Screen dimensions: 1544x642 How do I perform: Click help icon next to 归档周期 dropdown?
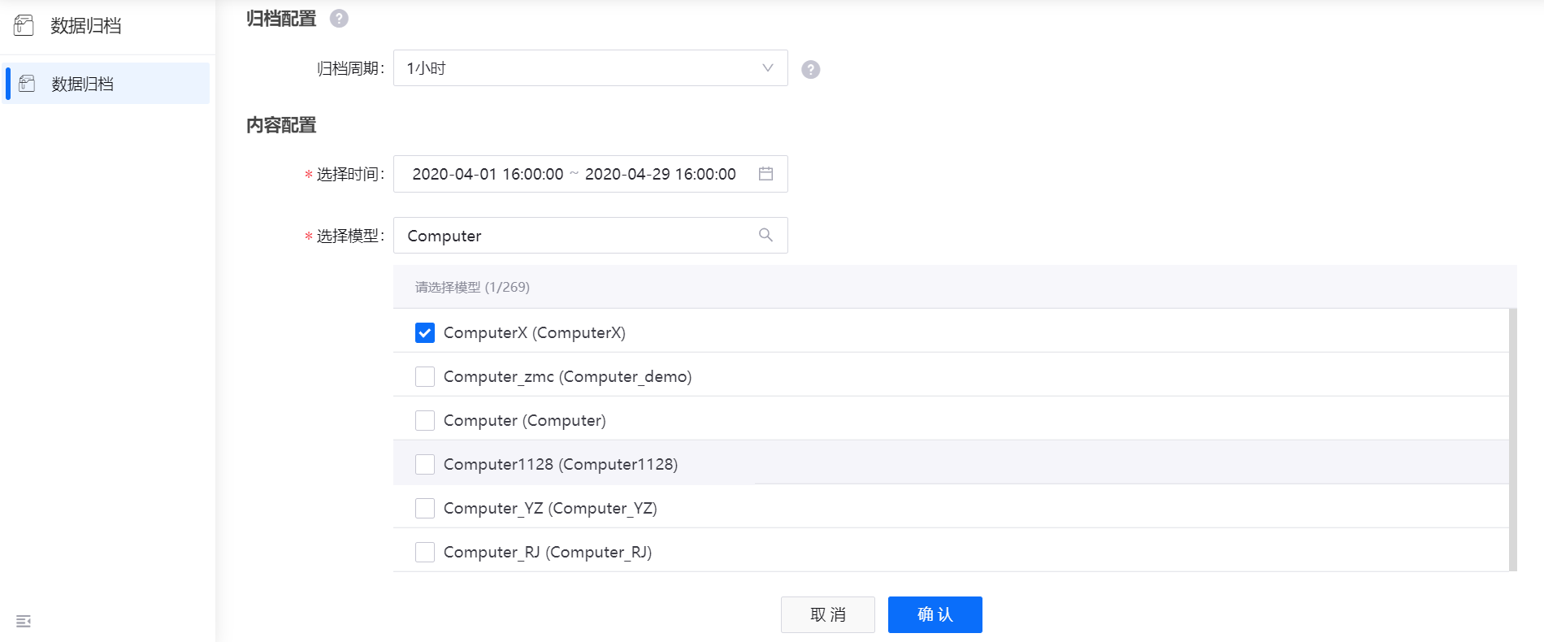810,69
